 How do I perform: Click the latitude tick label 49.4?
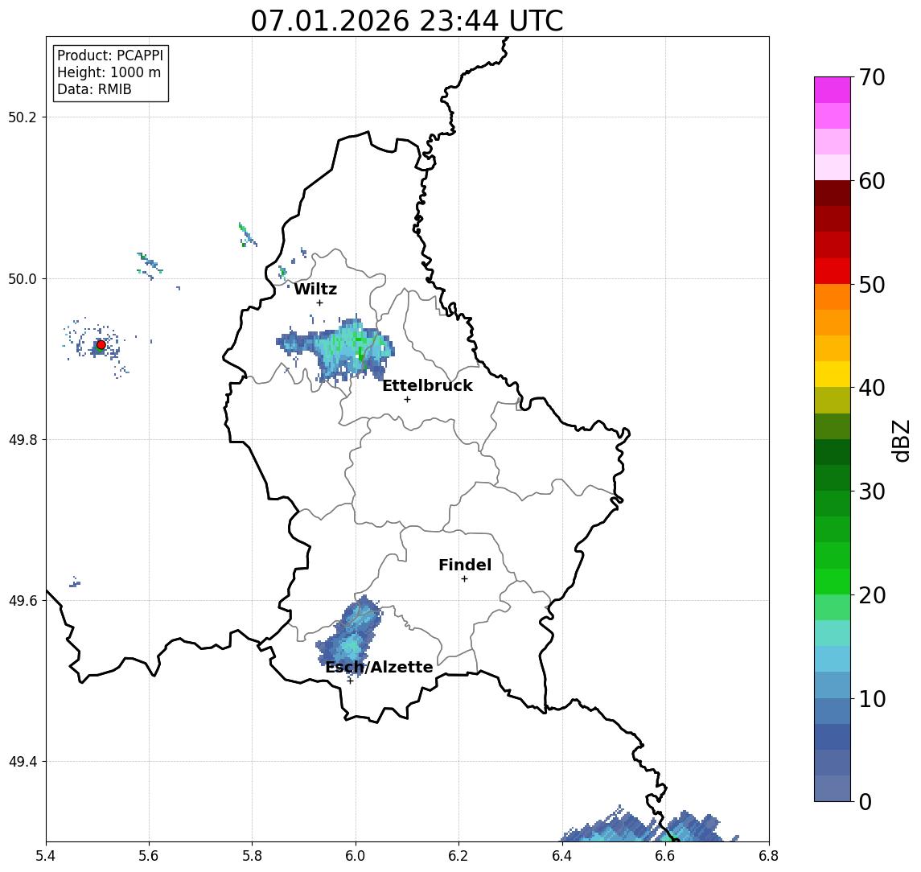point(22,762)
